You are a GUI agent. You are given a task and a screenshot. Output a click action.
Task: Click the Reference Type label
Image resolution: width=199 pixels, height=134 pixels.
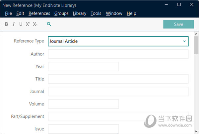pyautogui.click(x=29, y=41)
